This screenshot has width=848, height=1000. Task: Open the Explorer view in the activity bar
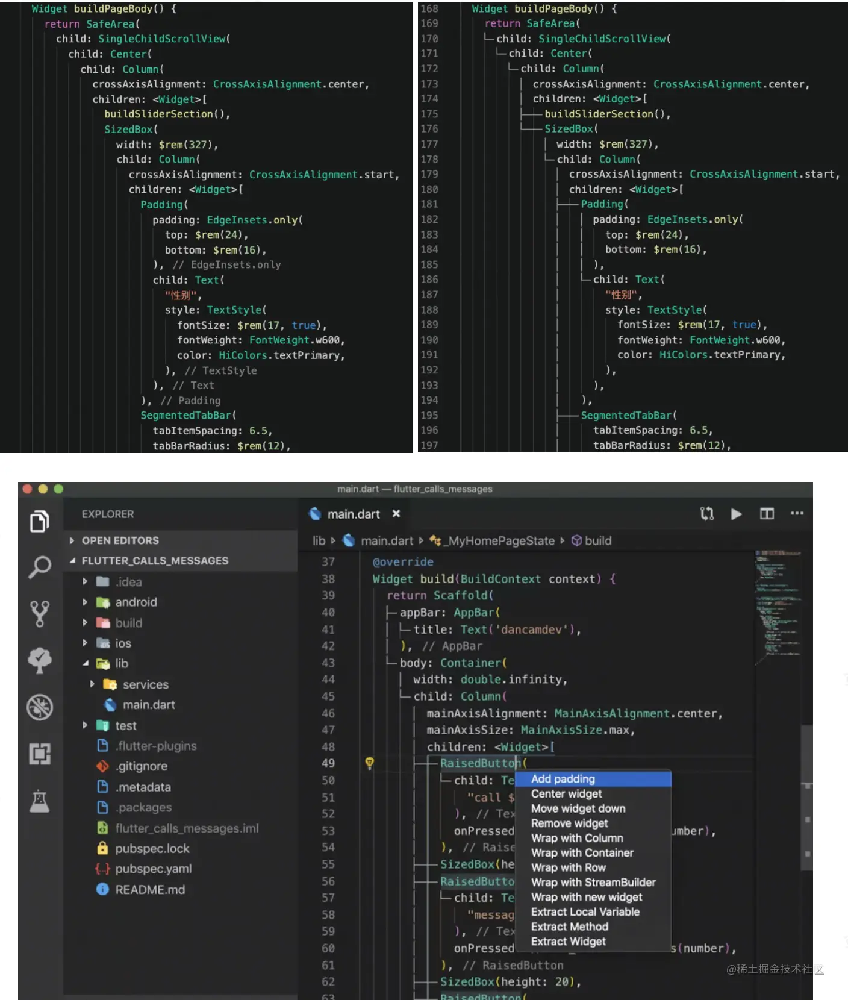coord(40,521)
